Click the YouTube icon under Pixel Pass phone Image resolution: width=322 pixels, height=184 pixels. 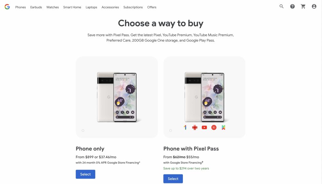pyautogui.click(x=204, y=128)
